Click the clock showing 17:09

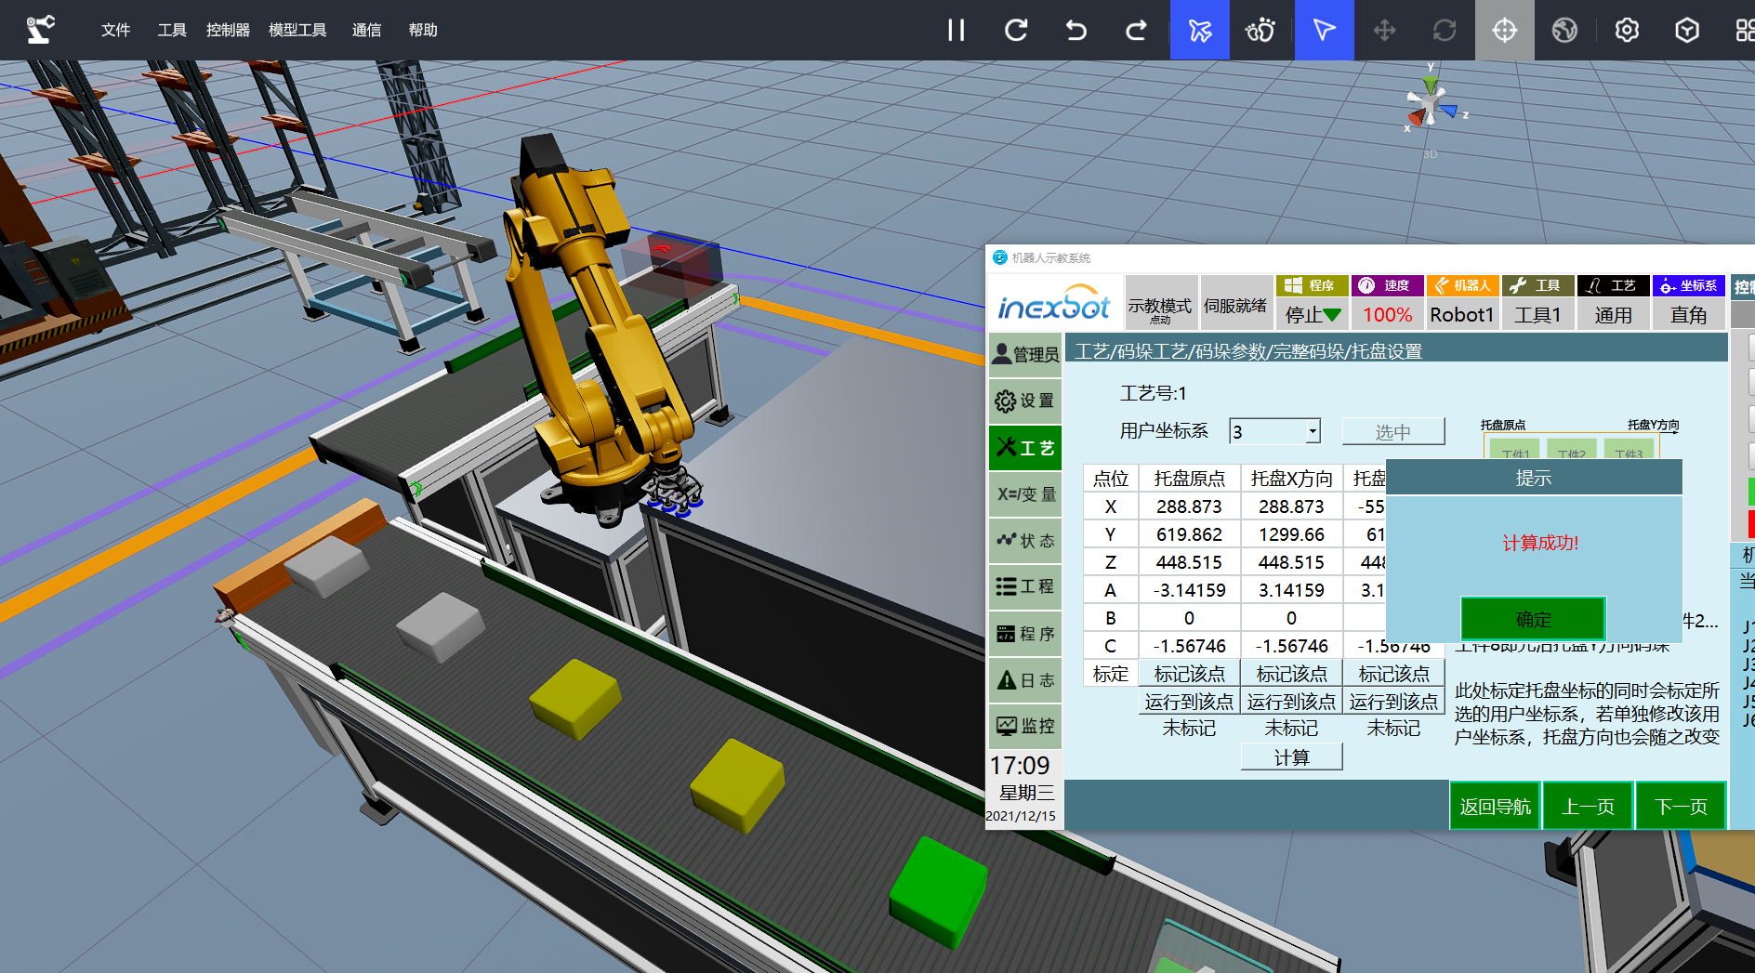pyautogui.click(x=1021, y=766)
